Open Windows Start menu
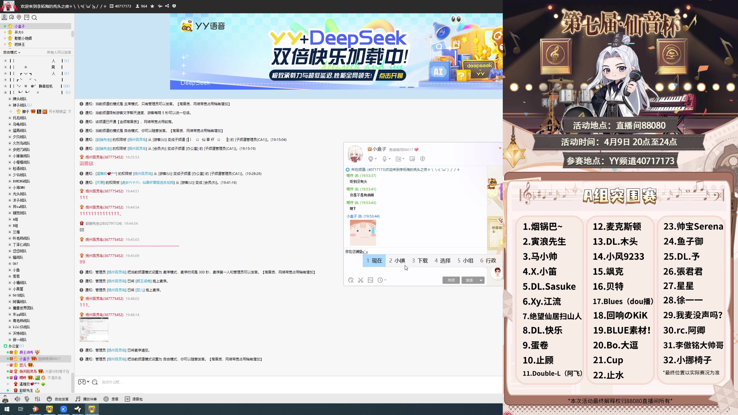 pos(7,409)
